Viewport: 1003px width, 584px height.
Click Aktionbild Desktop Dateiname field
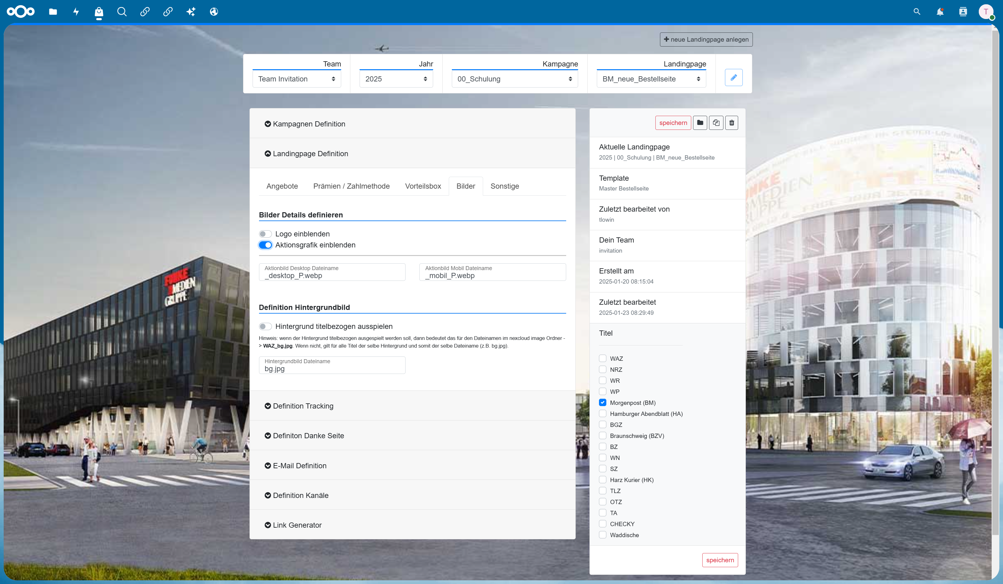[x=332, y=272]
